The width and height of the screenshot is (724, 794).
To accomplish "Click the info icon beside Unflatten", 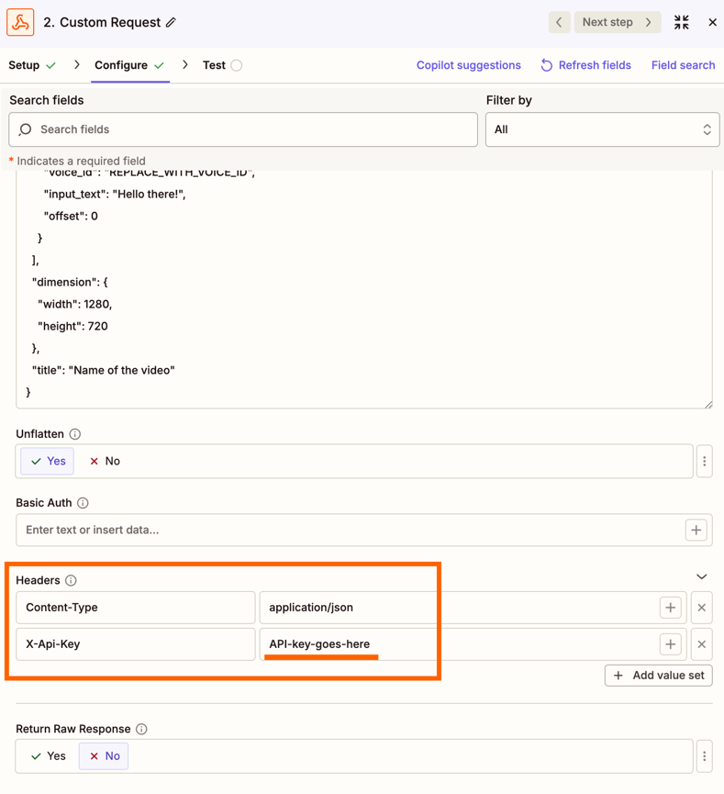I will tap(75, 434).
